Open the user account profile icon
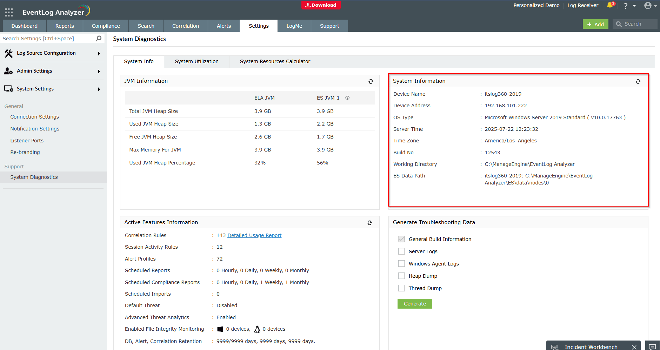This screenshot has width=660, height=350. click(x=648, y=5)
